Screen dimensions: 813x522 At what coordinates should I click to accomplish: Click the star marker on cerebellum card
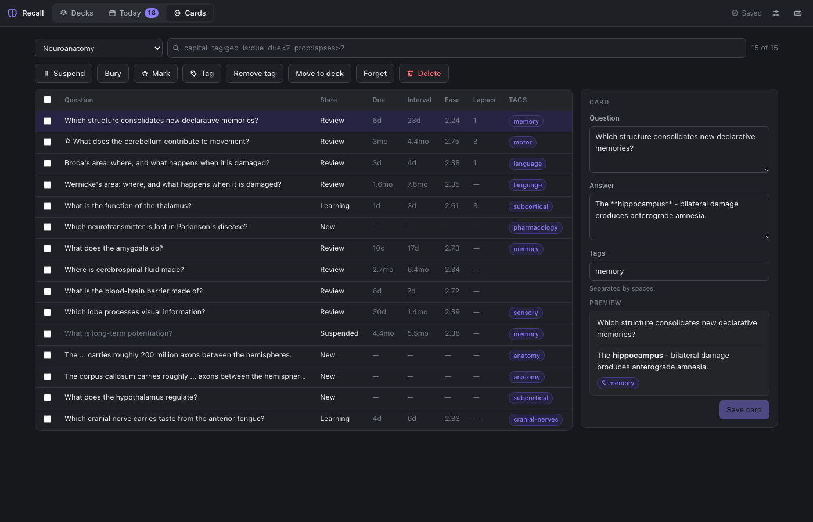67,141
